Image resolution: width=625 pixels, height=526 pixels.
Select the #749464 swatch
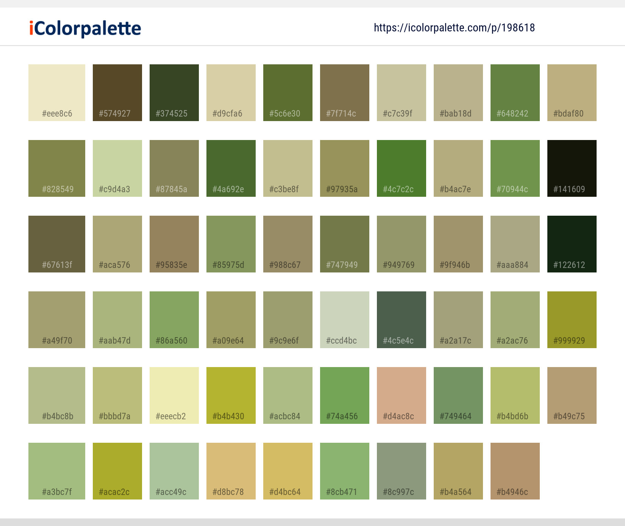[458, 395]
